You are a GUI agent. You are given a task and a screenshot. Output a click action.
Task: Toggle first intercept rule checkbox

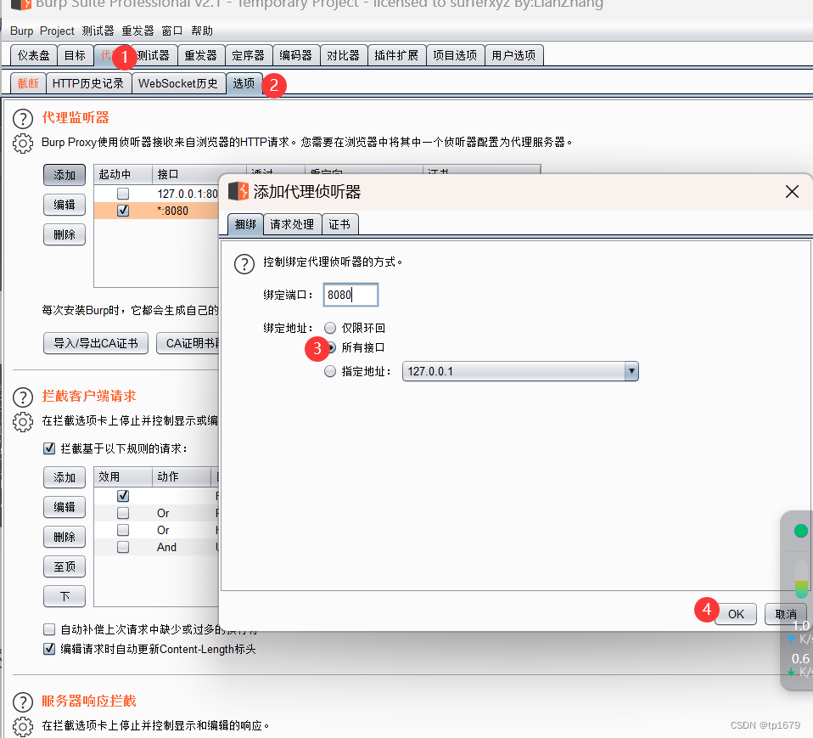tap(123, 496)
